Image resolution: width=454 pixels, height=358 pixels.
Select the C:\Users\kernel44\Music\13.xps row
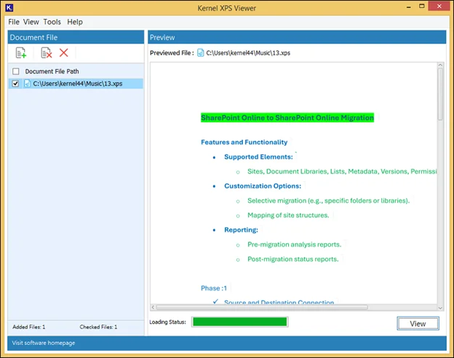click(x=76, y=84)
